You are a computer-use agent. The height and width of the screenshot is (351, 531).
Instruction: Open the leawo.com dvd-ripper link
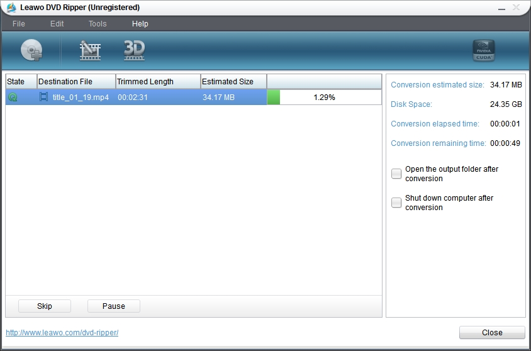(x=62, y=332)
